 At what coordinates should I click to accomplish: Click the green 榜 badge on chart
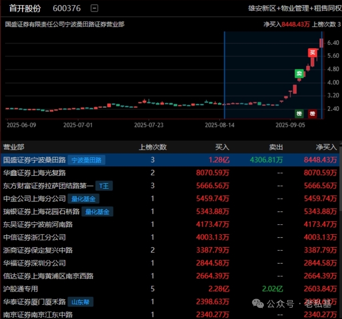click(299, 114)
